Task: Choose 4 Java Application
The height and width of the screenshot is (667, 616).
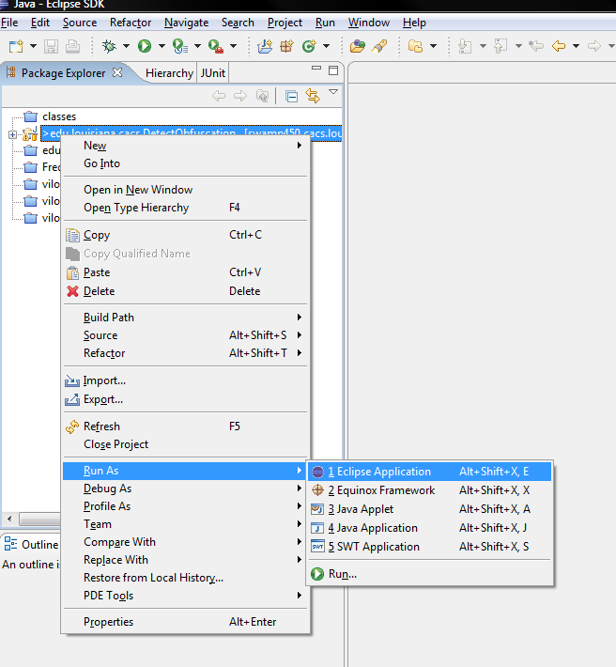Action: [429, 527]
